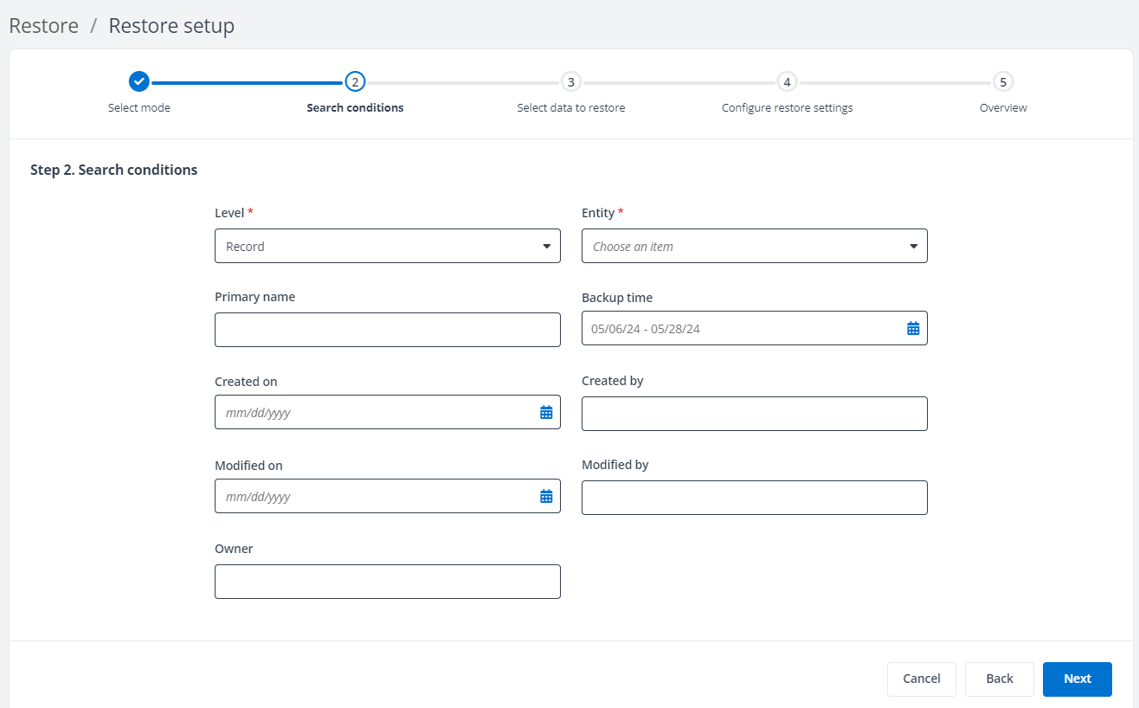Click inside the Primary name field
1139x708 pixels.
point(387,329)
